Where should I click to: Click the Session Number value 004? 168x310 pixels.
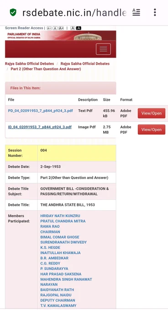point(43,150)
